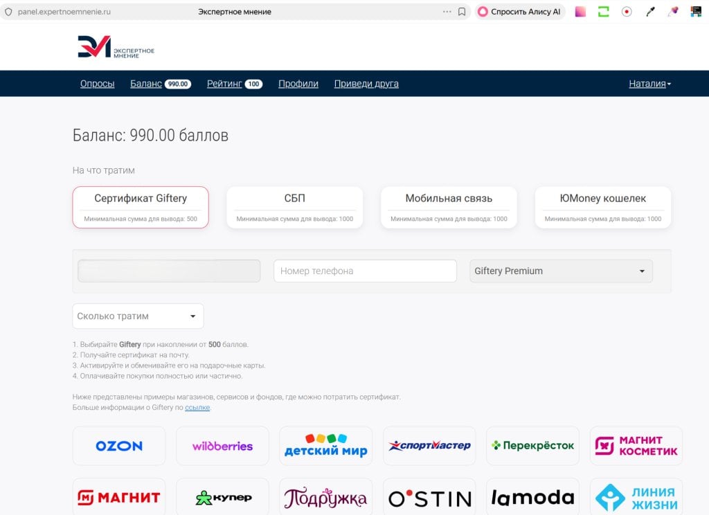This screenshot has width=709, height=515.
Task: Open the Наталия user menu
Action: pos(649,84)
